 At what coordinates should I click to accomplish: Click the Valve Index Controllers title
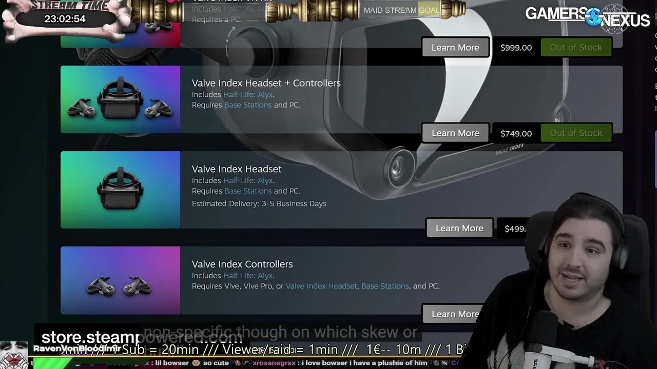point(242,264)
